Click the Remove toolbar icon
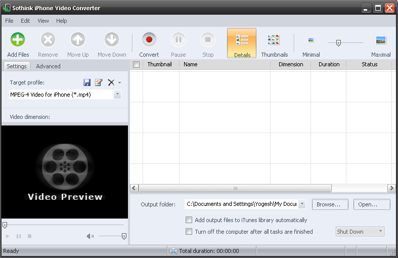The height and width of the screenshot is (258, 398). click(48, 39)
